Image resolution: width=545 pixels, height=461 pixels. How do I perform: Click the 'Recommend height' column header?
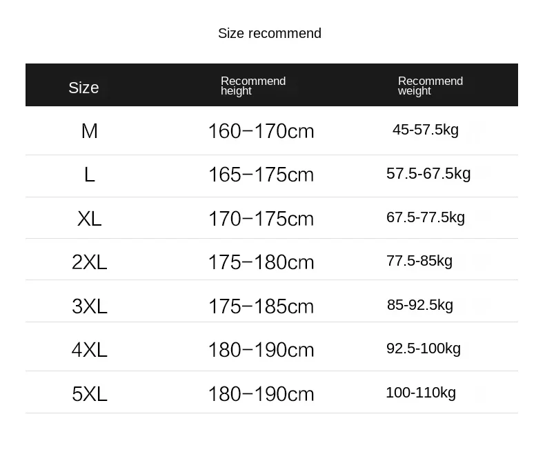[x=252, y=86]
